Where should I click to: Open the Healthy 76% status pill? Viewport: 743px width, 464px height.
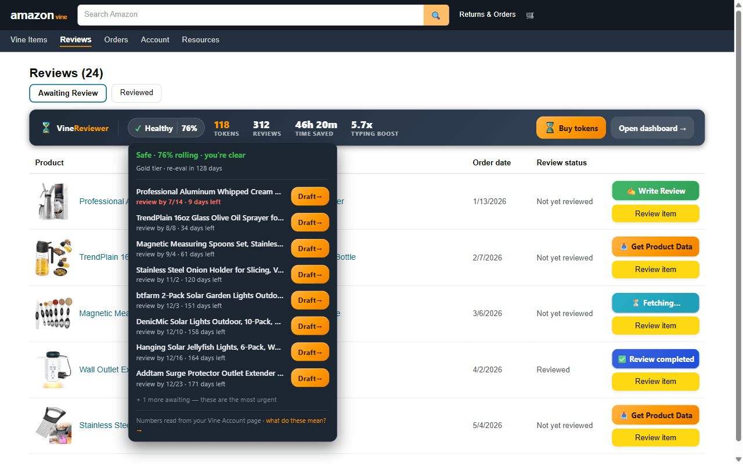(166, 128)
